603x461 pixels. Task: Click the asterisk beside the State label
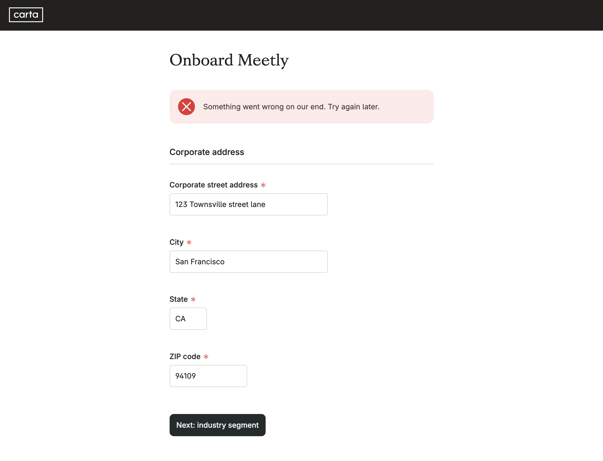tap(194, 299)
